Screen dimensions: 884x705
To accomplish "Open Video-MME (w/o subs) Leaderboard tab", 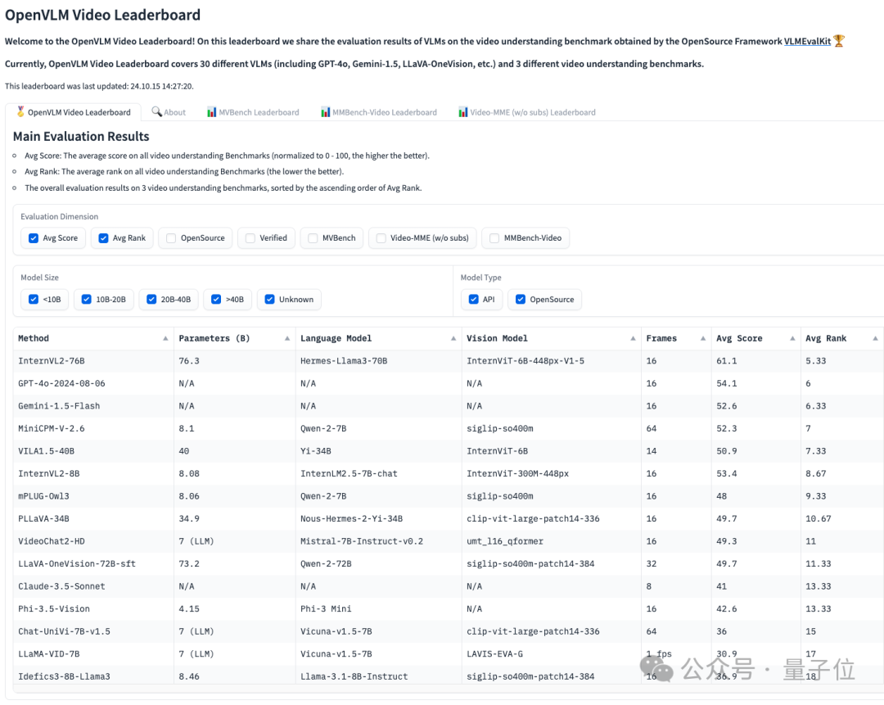I will 526,112.
